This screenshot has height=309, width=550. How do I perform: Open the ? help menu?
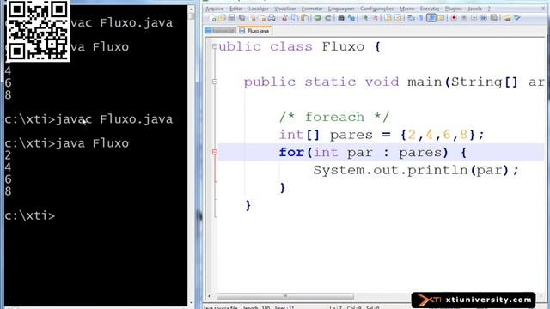coord(489,9)
